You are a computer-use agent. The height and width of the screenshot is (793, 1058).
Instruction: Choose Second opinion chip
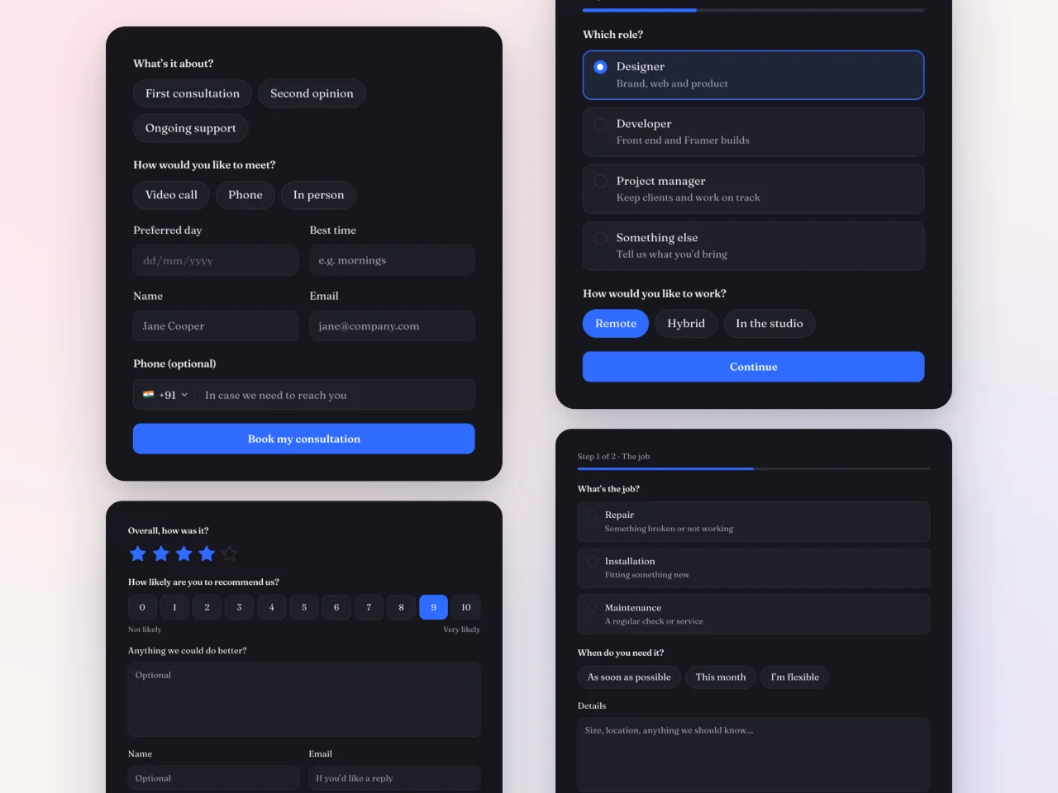(x=312, y=93)
